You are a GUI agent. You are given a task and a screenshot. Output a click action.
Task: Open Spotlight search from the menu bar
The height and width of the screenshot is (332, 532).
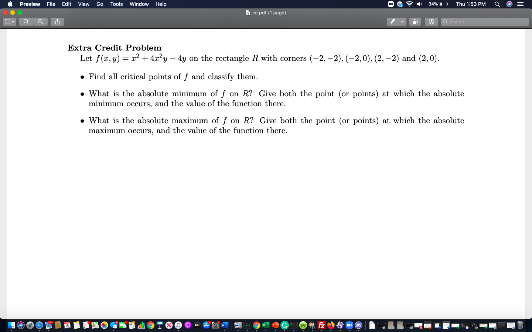point(497,4)
